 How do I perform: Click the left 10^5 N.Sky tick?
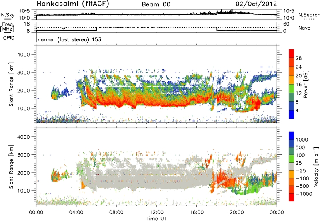[x=24, y=11]
